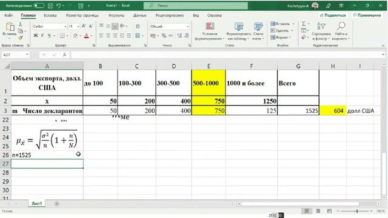388x218 pixels.
Task: Open the Calibri font name dropdown
Action: (x=65, y=27)
